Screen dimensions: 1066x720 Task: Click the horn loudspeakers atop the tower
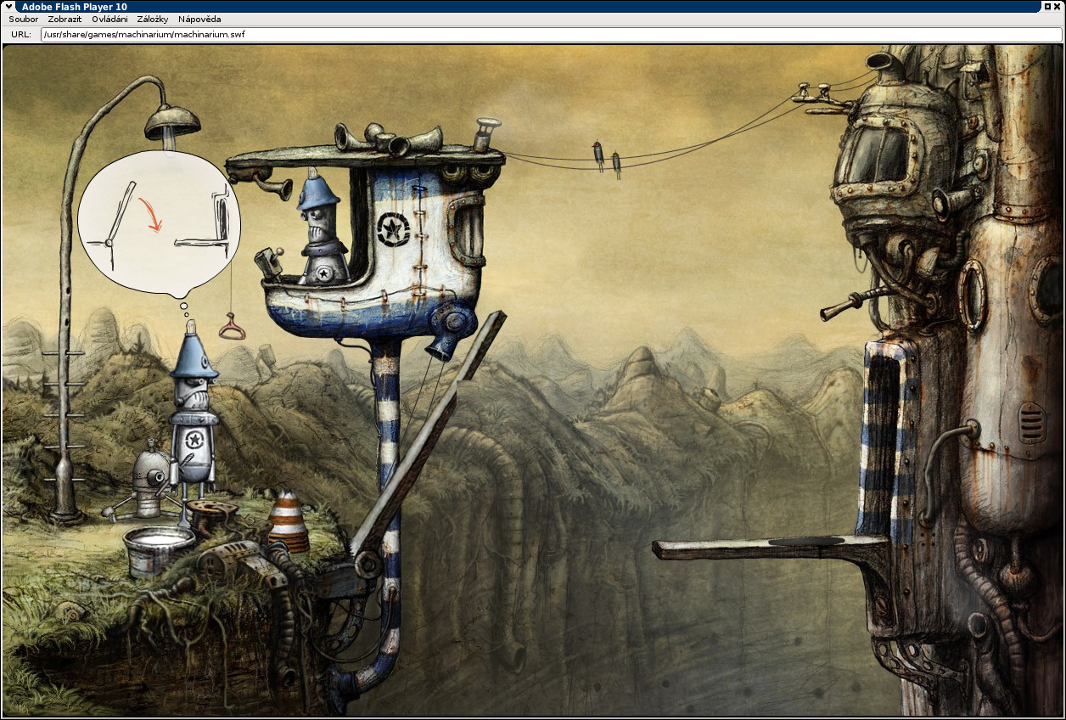tap(390, 138)
